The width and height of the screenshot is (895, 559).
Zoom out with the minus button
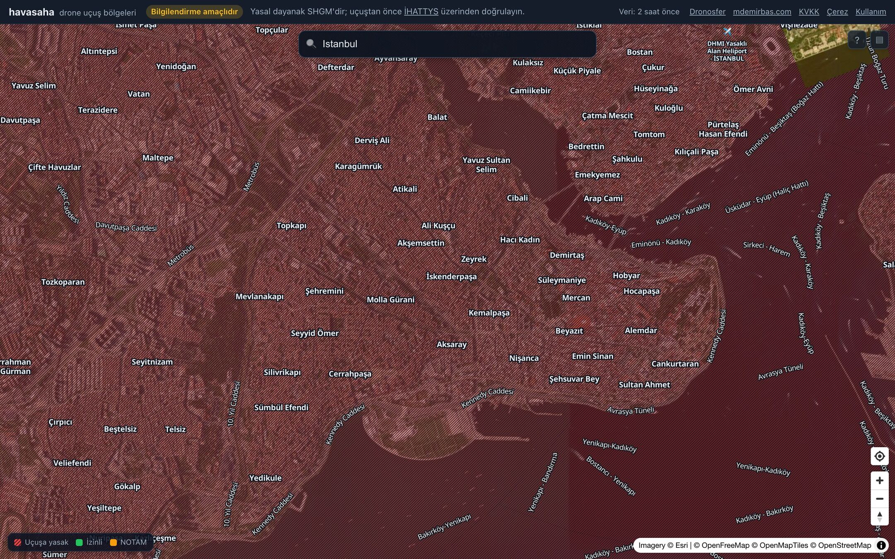(879, 499)
